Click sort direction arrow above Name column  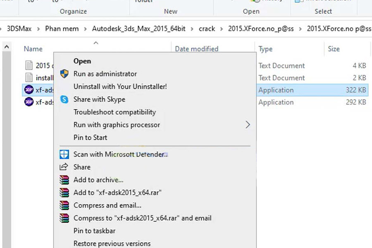96,43
